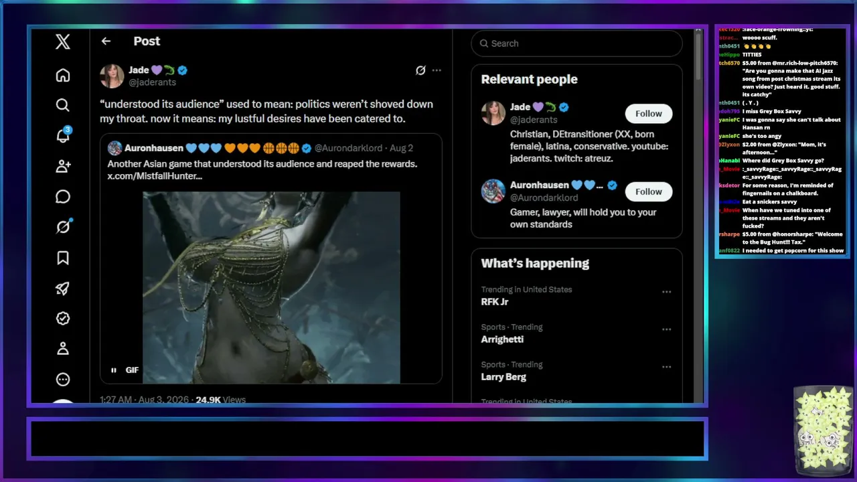Open the add-person icon in the sidebar

coord(63,166)
